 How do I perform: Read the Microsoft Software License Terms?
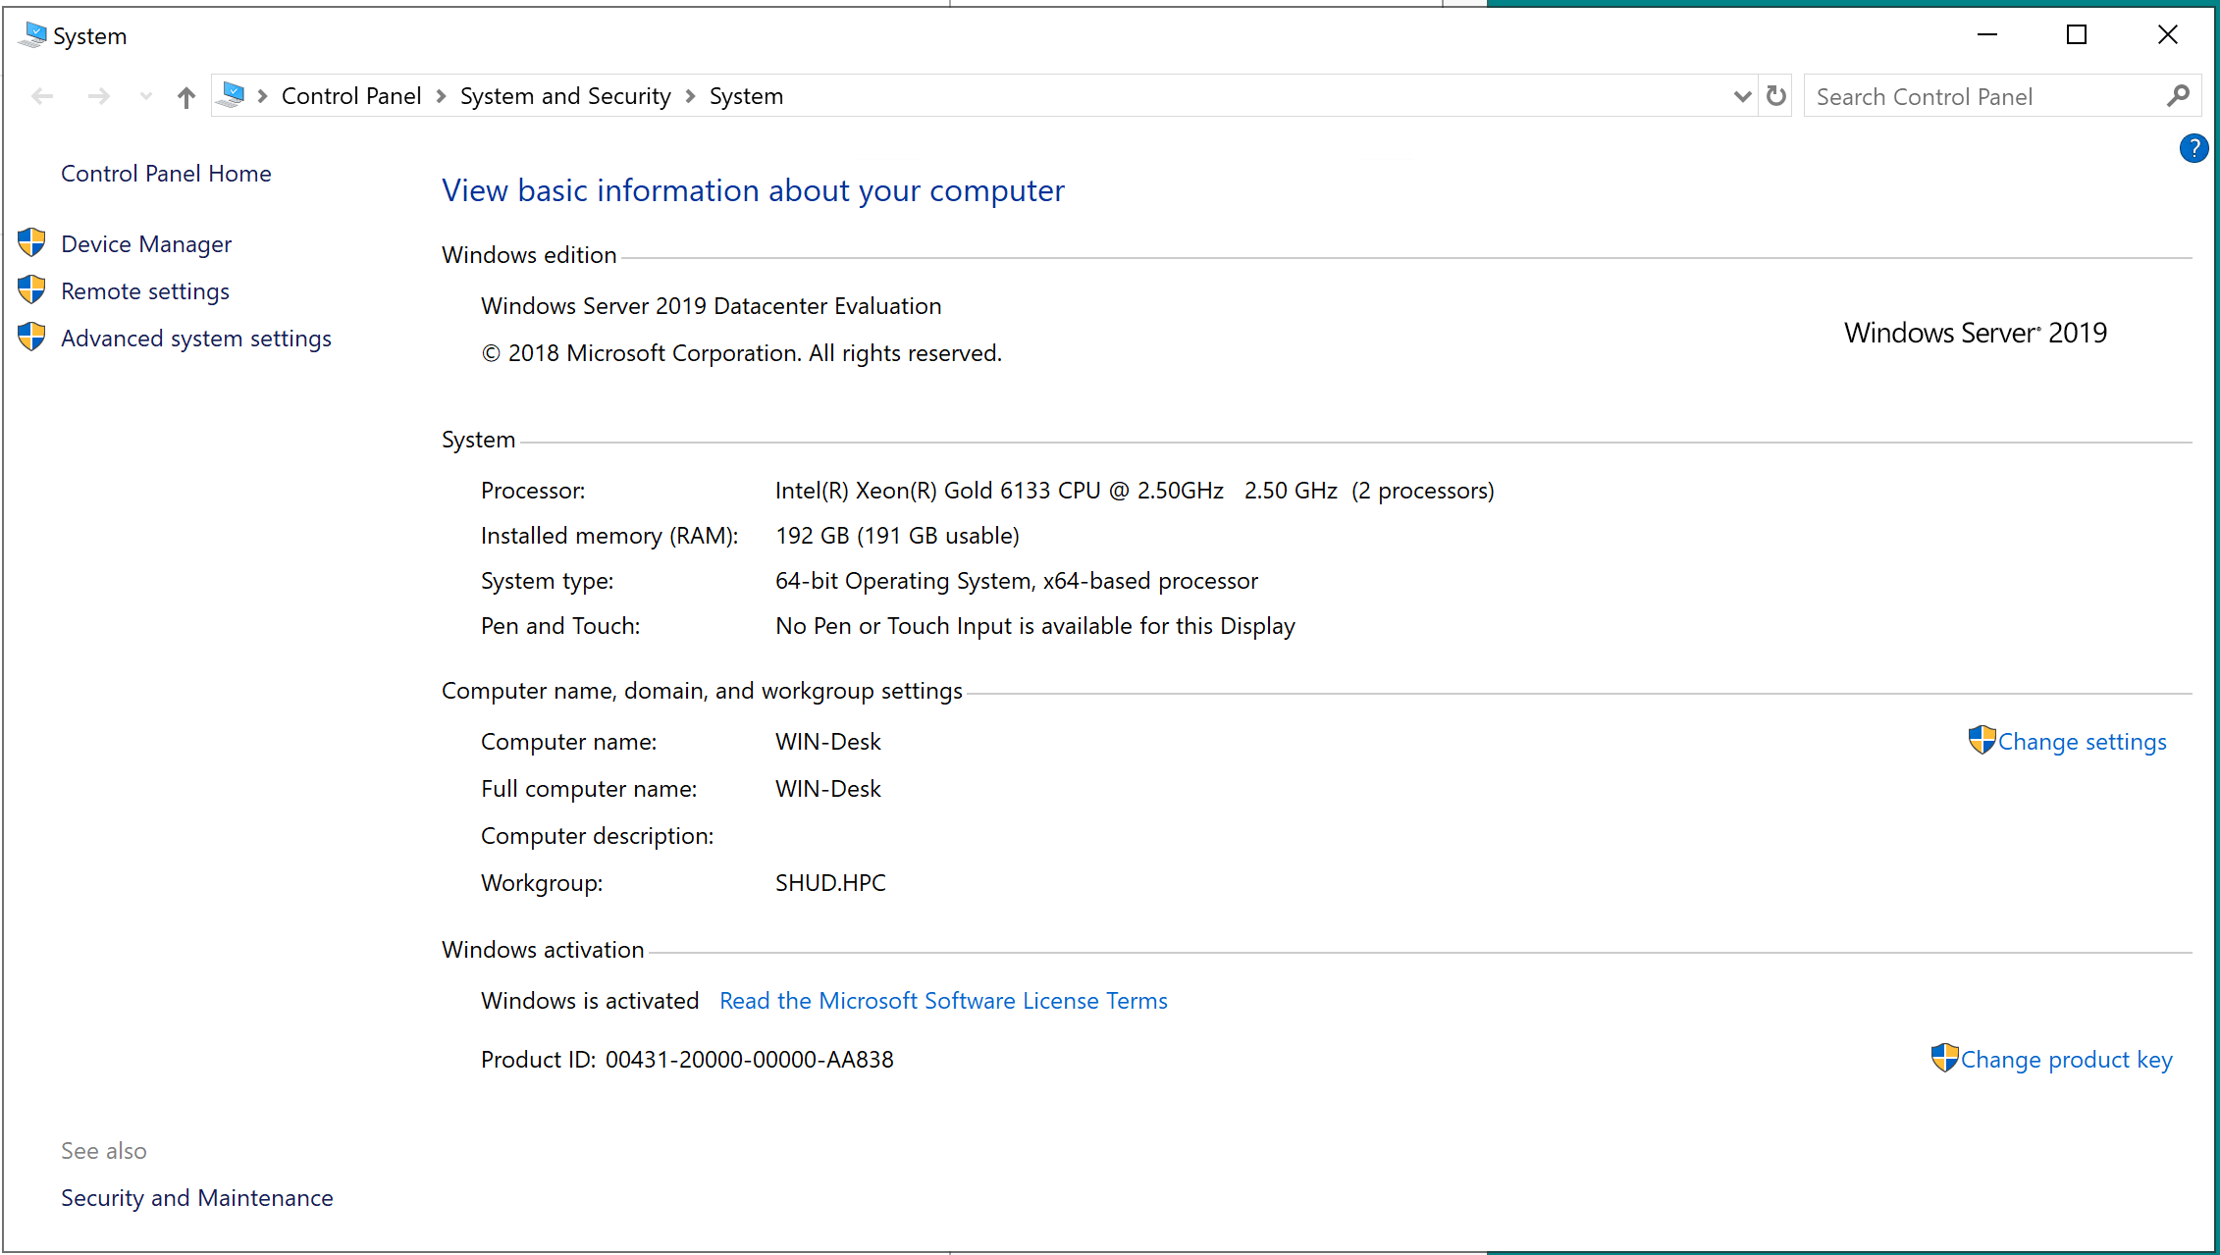942,999
